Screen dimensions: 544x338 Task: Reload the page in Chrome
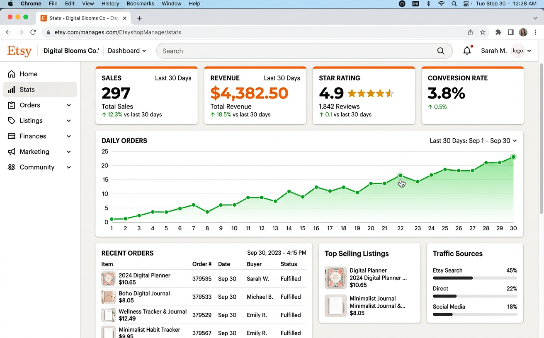(x=33, y=32)
